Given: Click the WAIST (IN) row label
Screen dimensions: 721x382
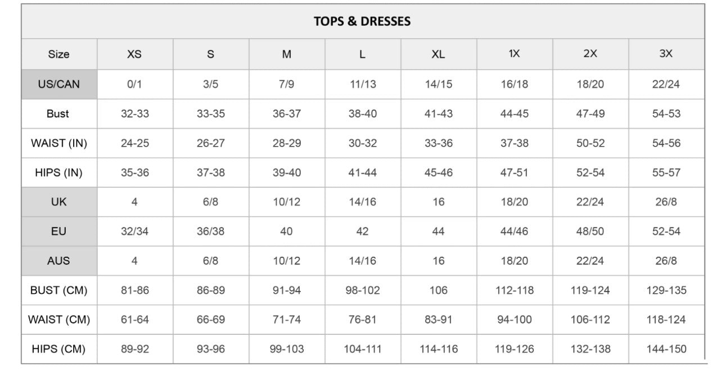Looking at the screenshot, I should click(x=59, y=143).
